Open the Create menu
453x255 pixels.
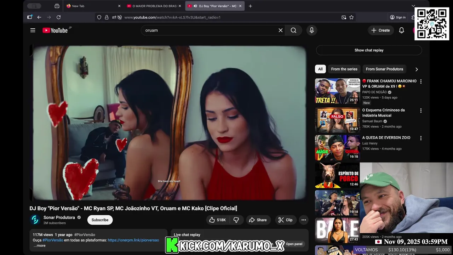tap(380, 30)
